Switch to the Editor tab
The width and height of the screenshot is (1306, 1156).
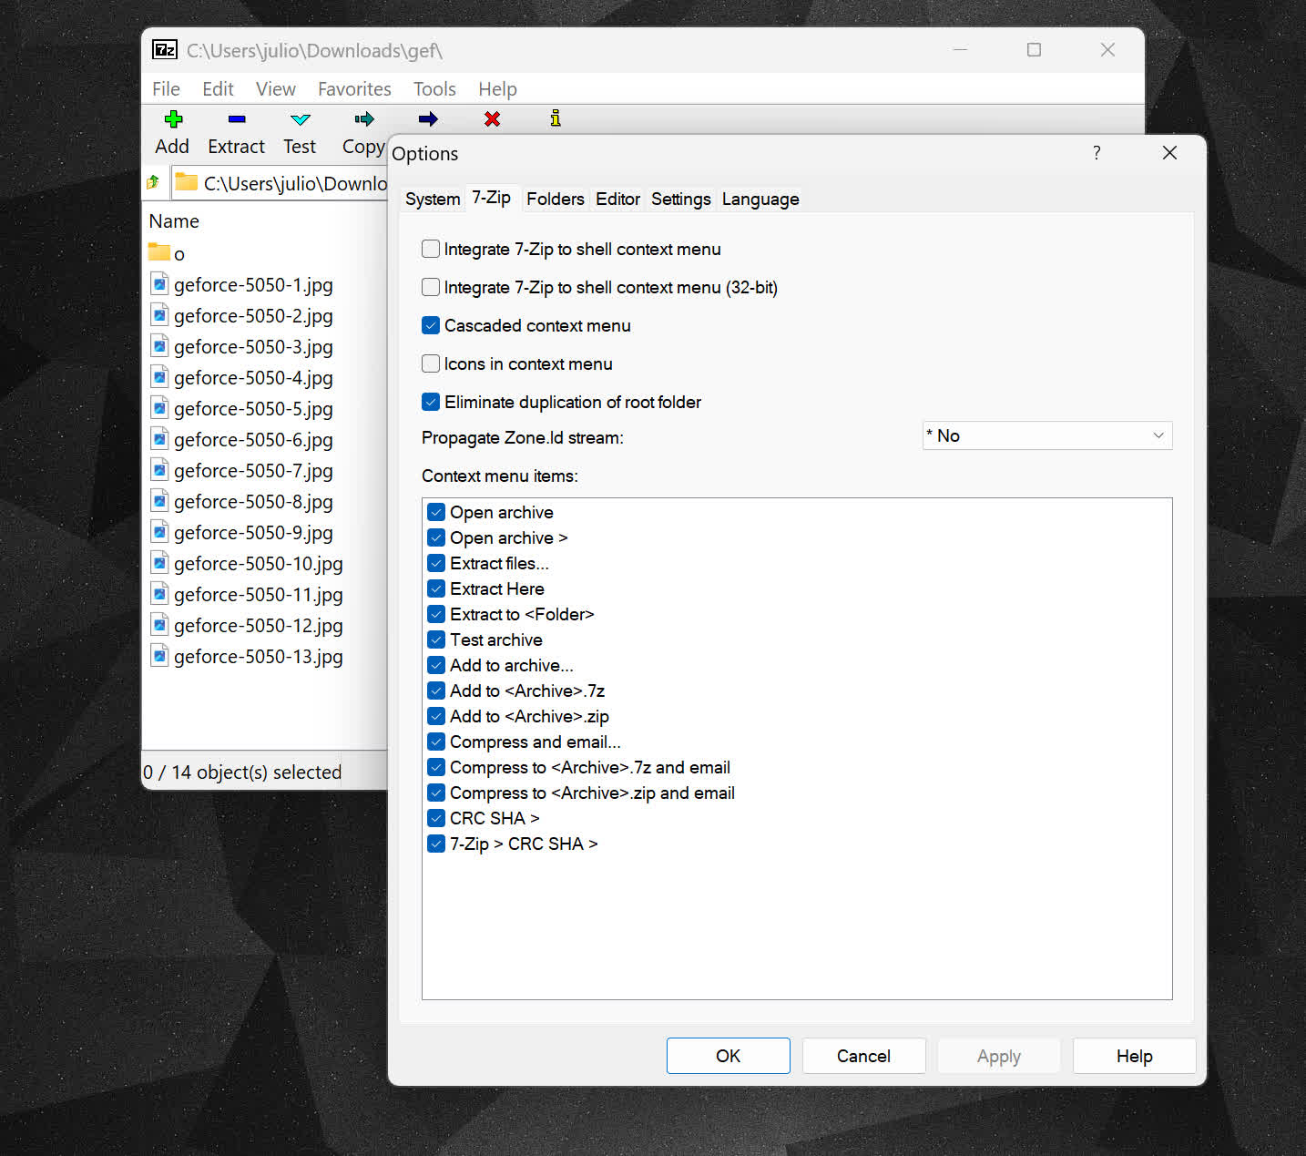[x=617, y=199]
